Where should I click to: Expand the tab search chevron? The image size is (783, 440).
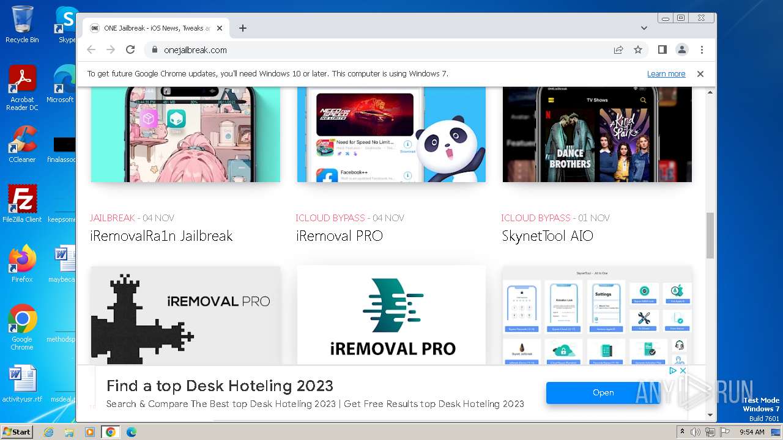pyautogui.click(x=644, y=28)
